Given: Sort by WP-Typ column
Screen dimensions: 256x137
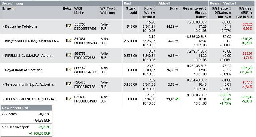Looking at the screenshot, I should (114, 8).
